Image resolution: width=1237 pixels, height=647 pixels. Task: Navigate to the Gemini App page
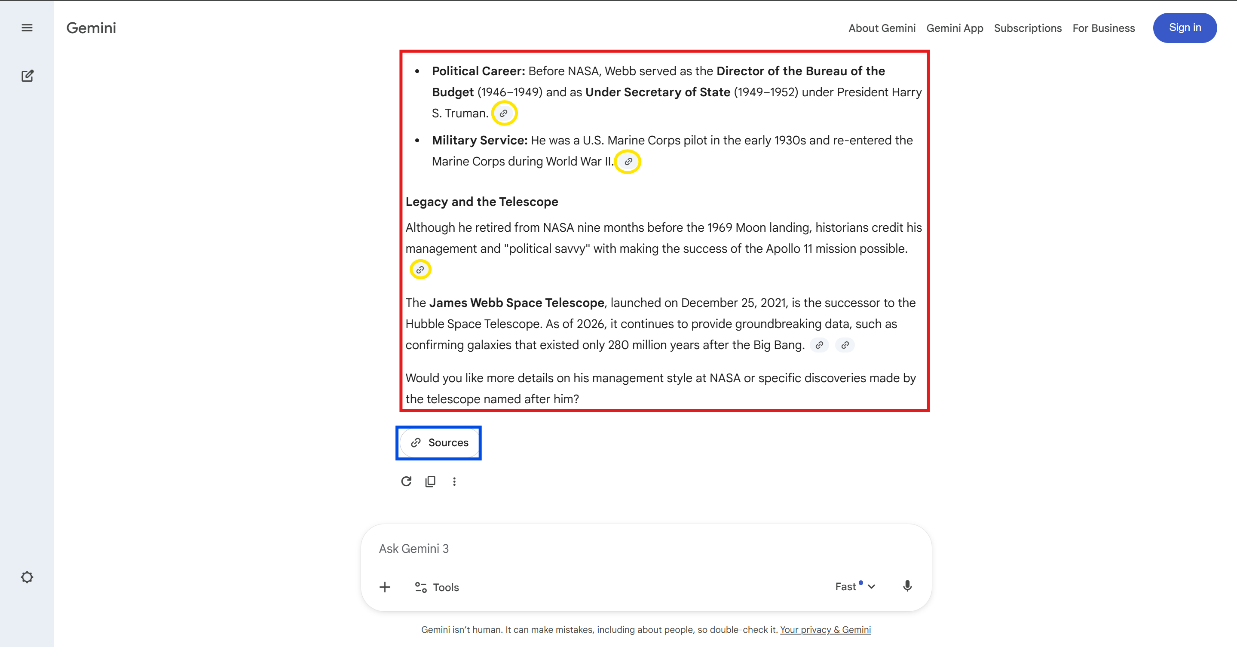(955, 28)
